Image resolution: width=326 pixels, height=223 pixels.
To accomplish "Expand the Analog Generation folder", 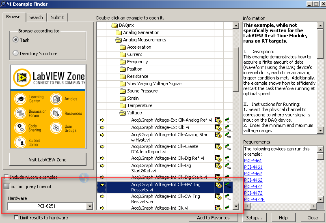I will 119,32.
